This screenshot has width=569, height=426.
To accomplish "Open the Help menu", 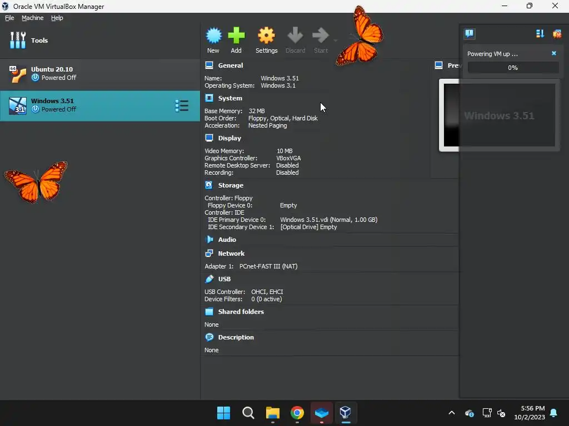I will tap(57, 18).
